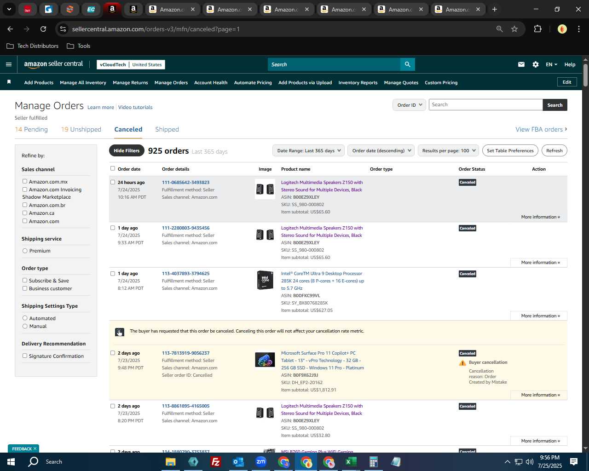Tick the Business customer checkbox
Image resolution: width=589 pixels, height=471 pixels.
[25, 288]
